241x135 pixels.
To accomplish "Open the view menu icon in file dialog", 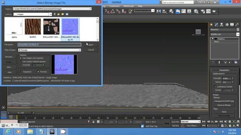I will (67, 14).
